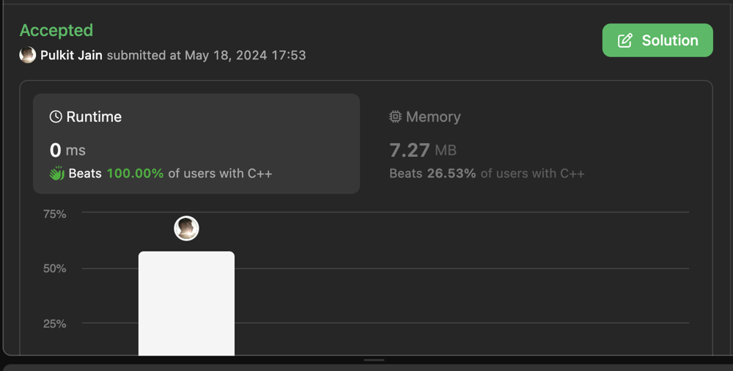This screenshot has height=371, width=733.
Task: Click the submission timestamp May 18, 2024
Action: 245,55
